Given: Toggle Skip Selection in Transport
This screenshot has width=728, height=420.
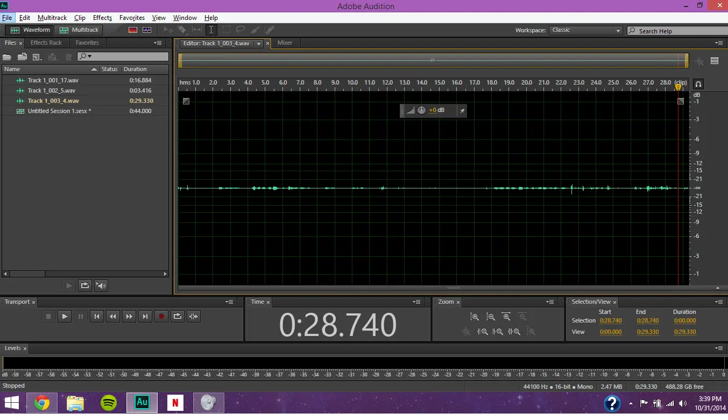Looking at the screenshot, I should (194, 317).
